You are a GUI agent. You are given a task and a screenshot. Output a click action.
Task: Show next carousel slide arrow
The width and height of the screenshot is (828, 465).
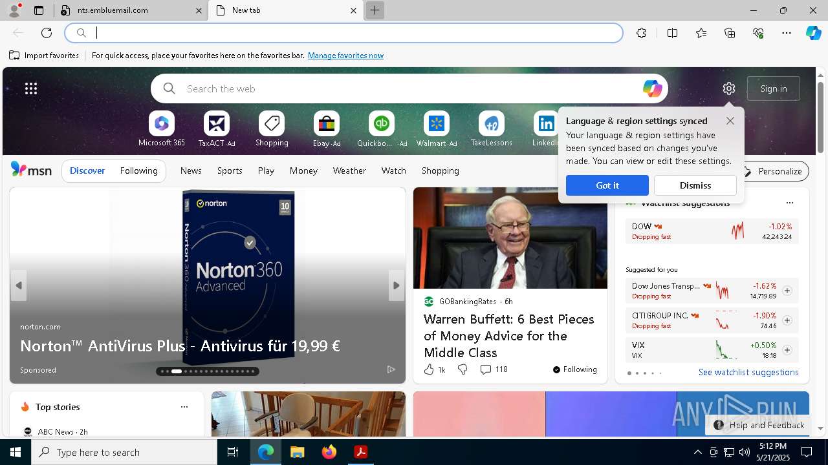[x=397, y=285]
